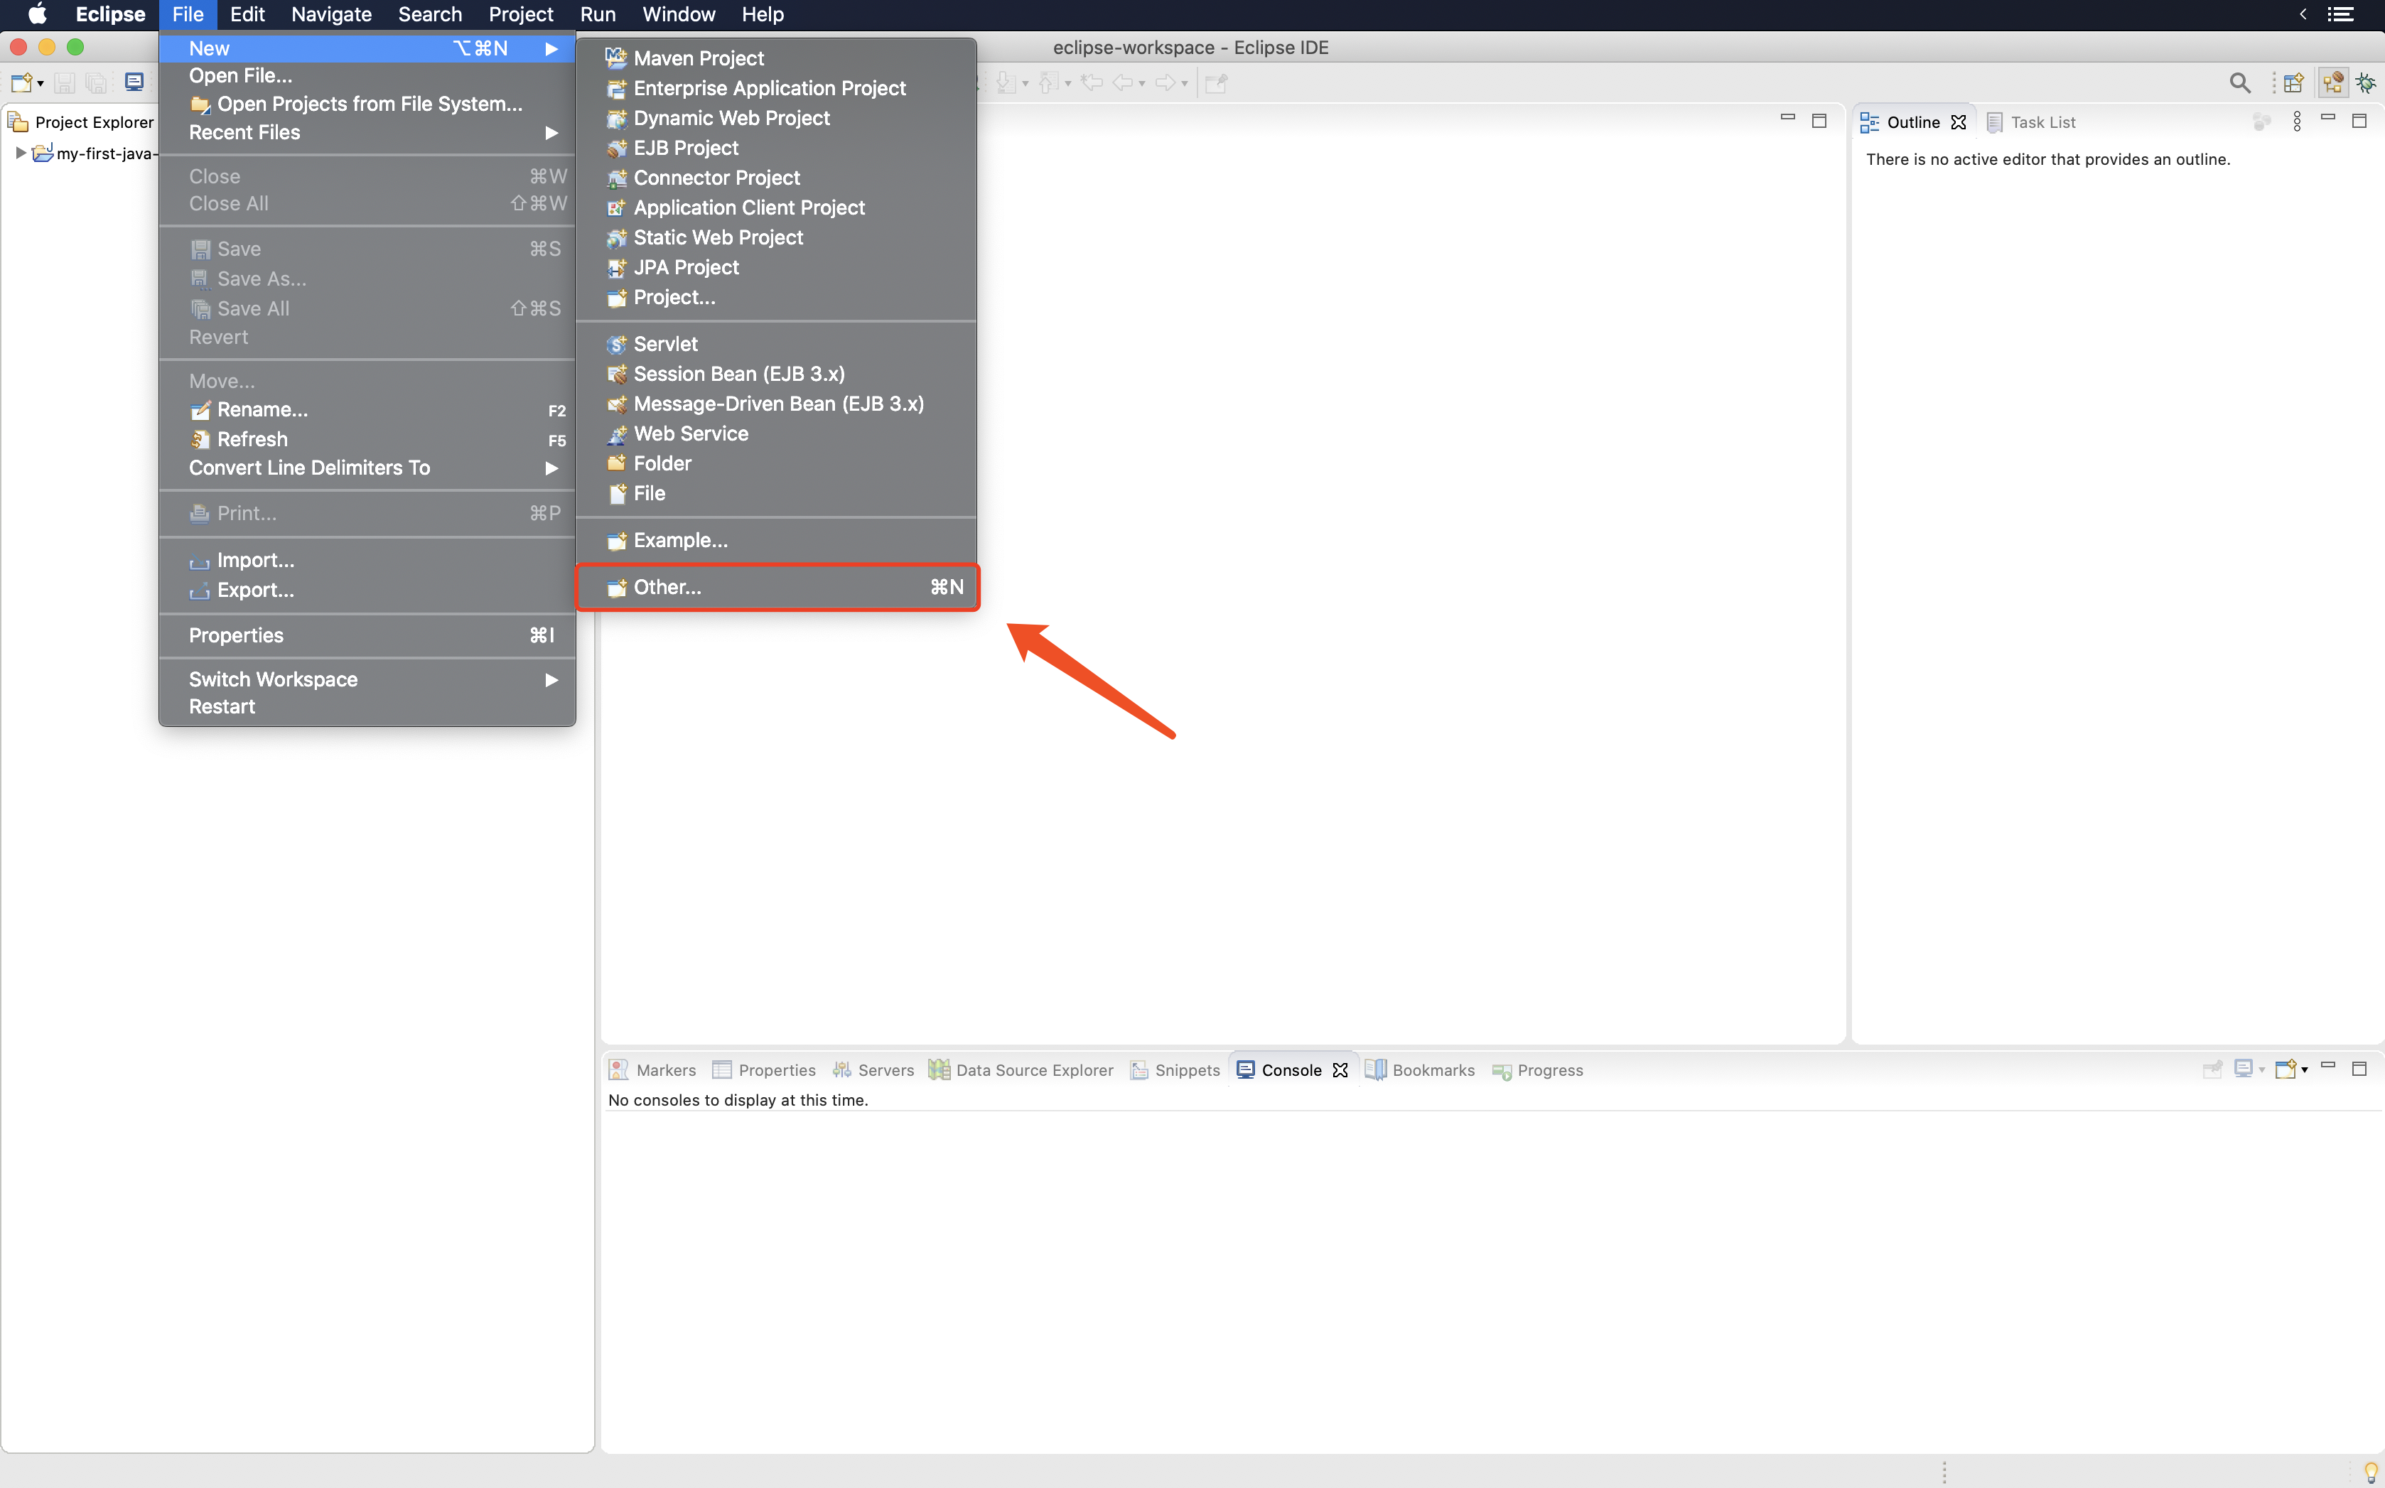This screenshot has width=2385, height=1488.
Task: Close the Console tab
Action: tap(1339, 1069)
